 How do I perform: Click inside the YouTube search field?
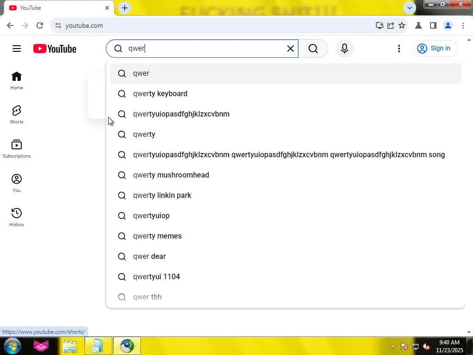[x=202, y=49]
